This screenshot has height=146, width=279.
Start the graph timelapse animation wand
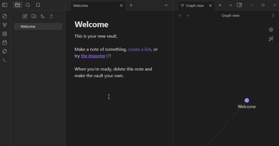[x=271, y=39]
